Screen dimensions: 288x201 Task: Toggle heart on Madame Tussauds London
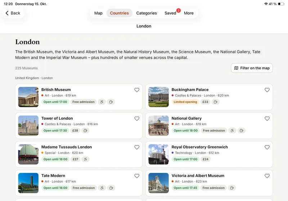(x=137, y=147)
